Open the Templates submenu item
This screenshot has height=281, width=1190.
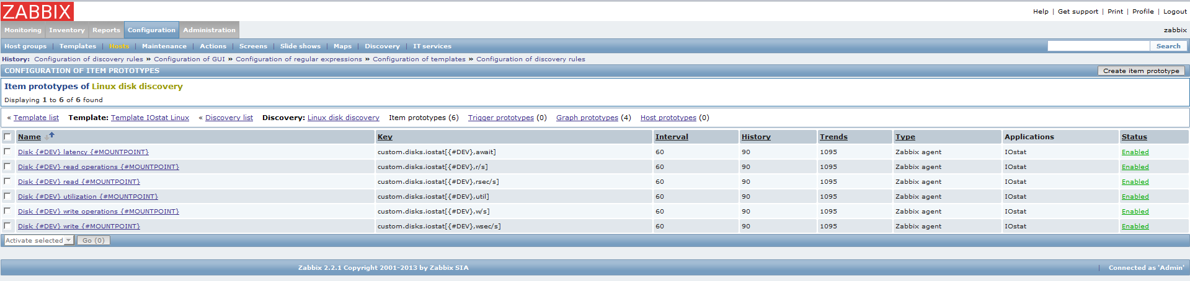pyautogui.click(x=78, y=46)
